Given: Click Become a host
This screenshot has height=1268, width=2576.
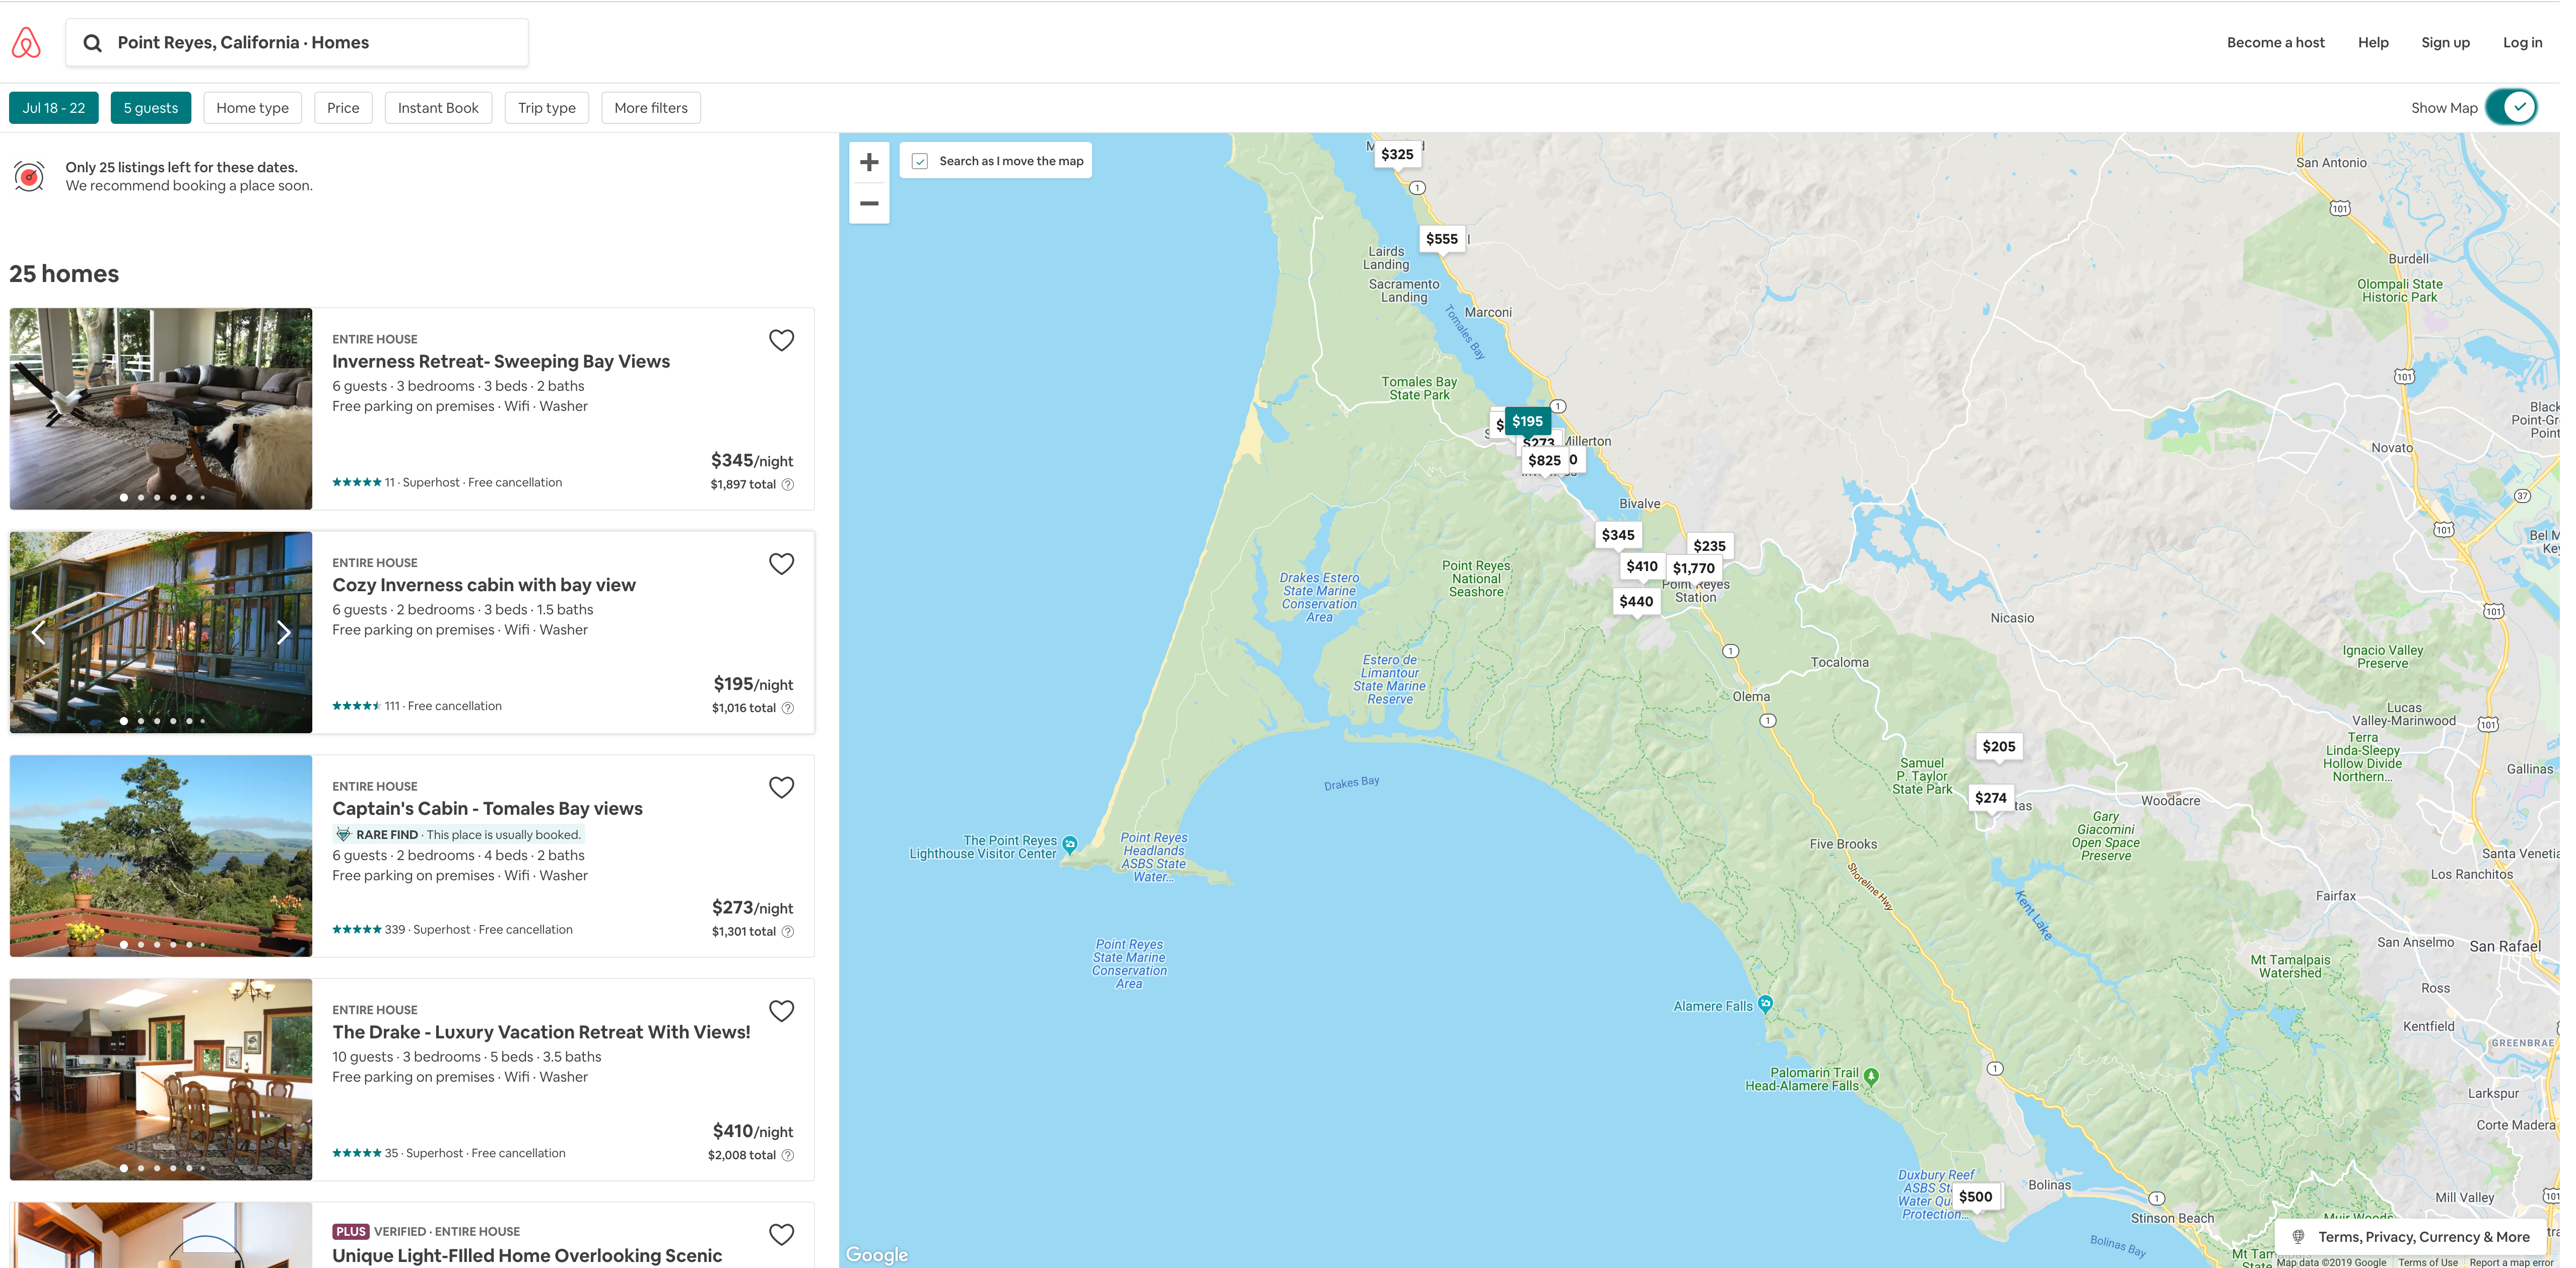Looking at the screenshot, I should (x=2275, y=43).
